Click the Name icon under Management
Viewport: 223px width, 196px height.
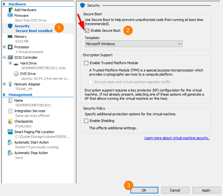(x=10, y=100)
